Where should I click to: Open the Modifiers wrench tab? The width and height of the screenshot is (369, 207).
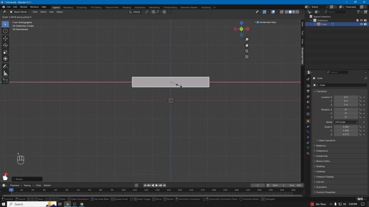308,126
